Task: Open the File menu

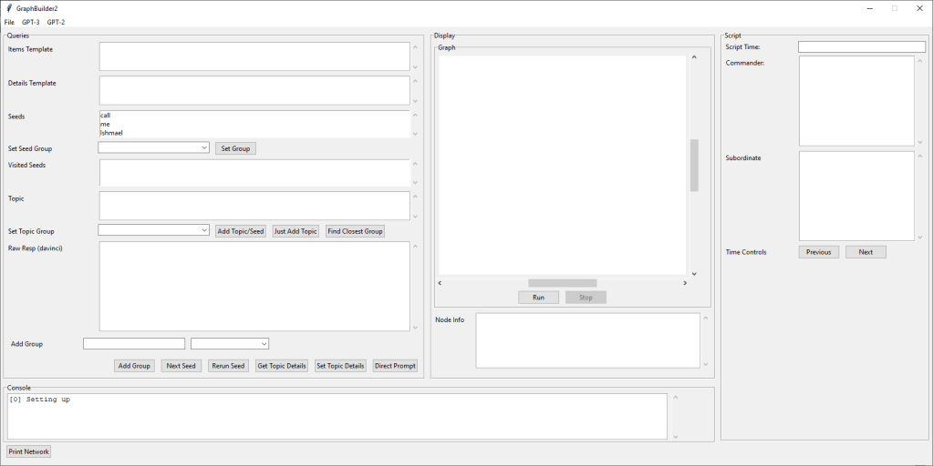Action: coord(9,22)
